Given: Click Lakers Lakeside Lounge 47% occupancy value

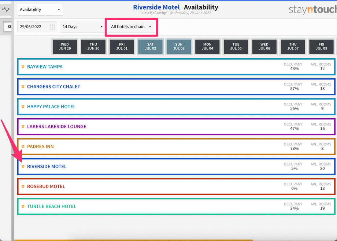Looking at the screenshot, I should (x=294, y=129).
